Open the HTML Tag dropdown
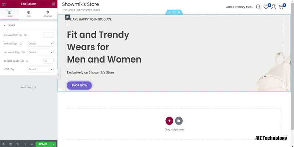This screenshot has width=294, height=147. coord(41,69)
